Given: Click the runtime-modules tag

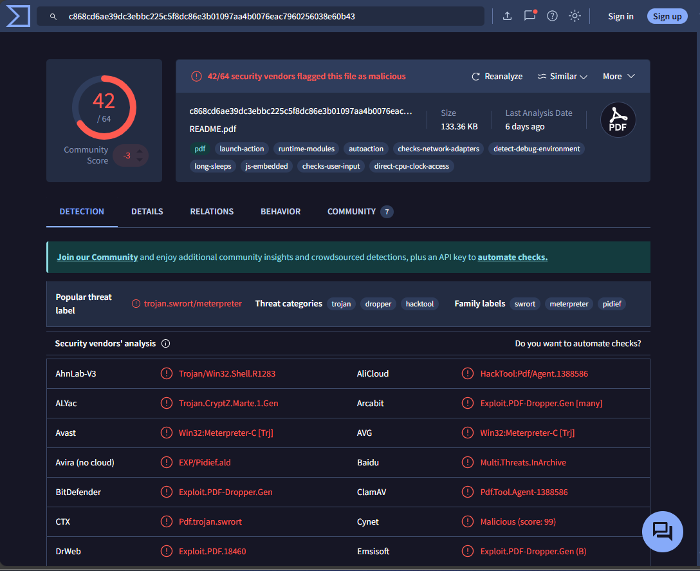Looking at the screenshot, I should click(306, 149).
